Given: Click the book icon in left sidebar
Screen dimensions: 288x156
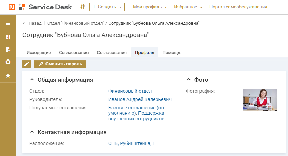Looking at the screenshot, I should pyautogui.click(x=8, y=37).
